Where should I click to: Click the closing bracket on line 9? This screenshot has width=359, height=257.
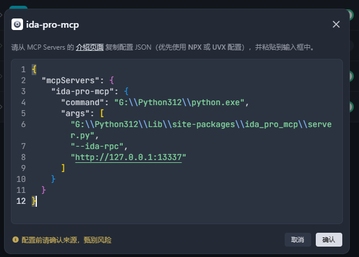tap(63, 168)
